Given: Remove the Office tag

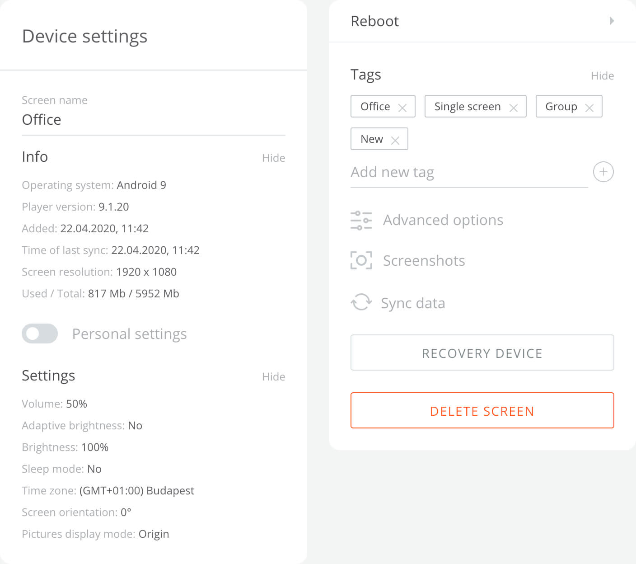Looking at the screenshot, I should 402,108.
